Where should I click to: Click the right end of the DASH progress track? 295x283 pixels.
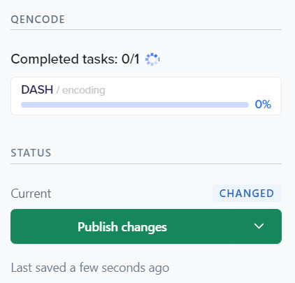[x=245, y=105]
